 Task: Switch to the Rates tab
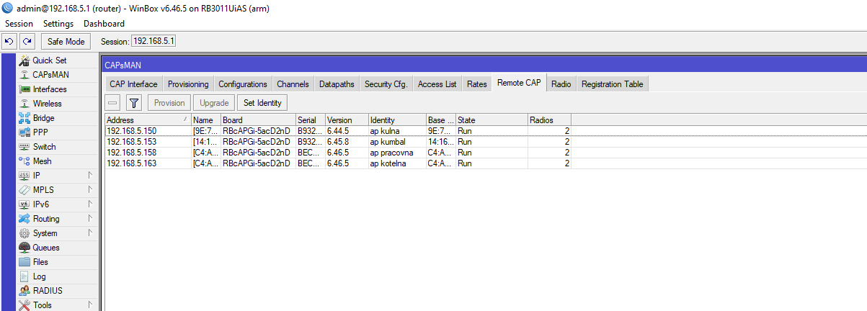coord(477,84)
